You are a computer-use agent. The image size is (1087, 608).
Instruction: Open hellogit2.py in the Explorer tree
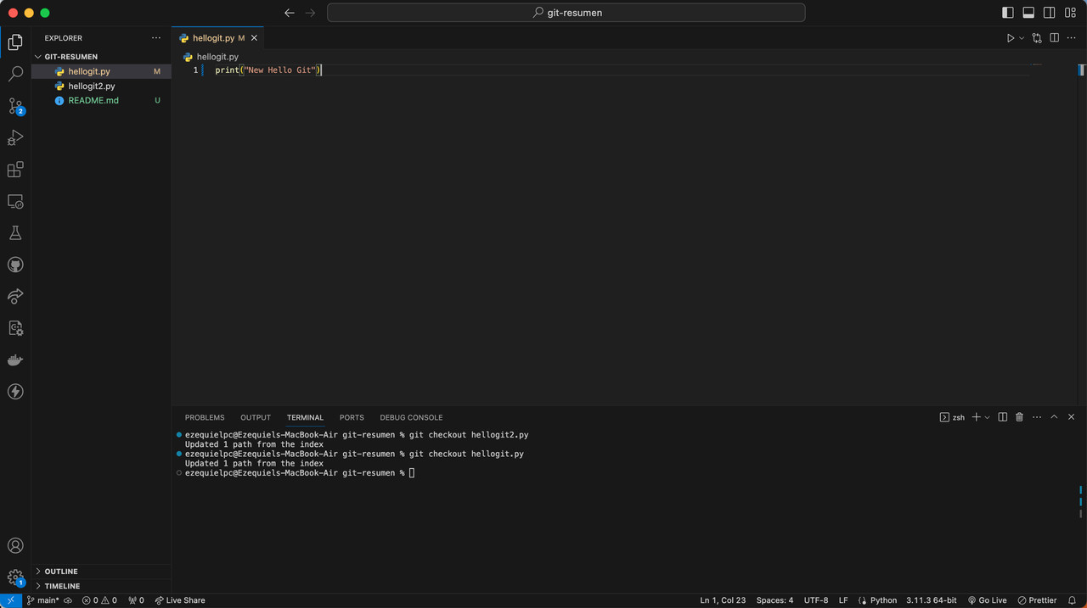click(101, 86)
